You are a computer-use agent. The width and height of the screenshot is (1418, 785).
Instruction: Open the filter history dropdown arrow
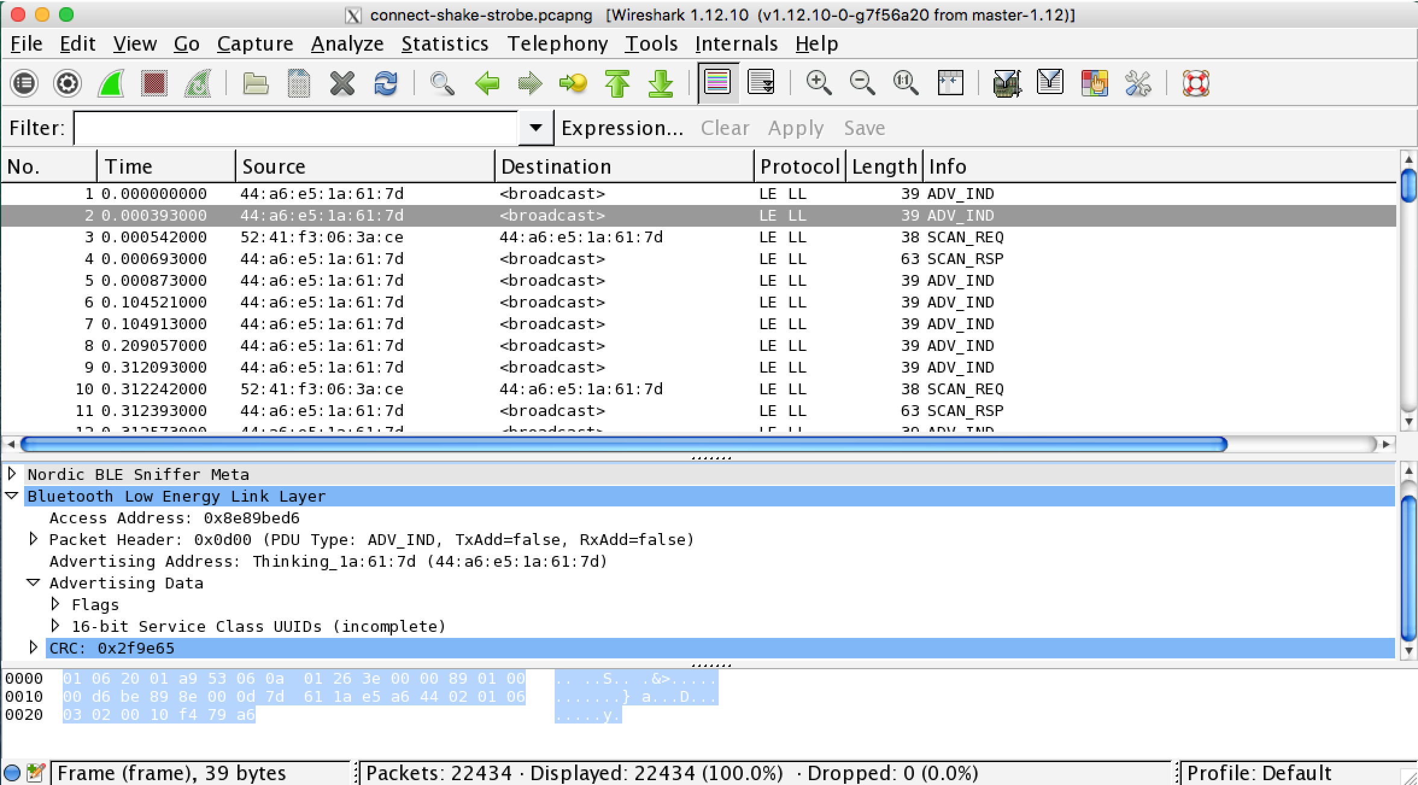point(535,128)
